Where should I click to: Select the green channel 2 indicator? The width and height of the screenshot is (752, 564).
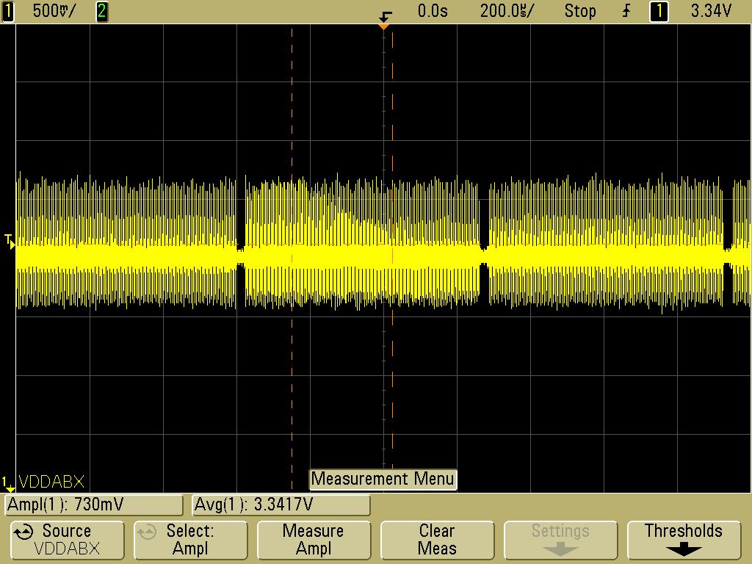[101, 11]
